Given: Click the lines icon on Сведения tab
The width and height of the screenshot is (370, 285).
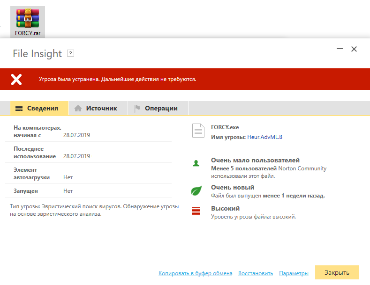Looking at the screenshot, I should coord(19,109).
